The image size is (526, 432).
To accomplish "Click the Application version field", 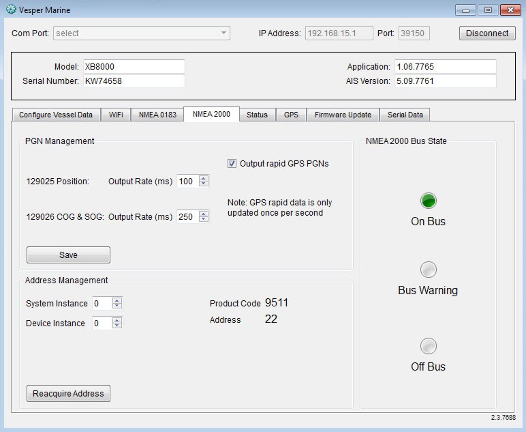I will [446, 66].
